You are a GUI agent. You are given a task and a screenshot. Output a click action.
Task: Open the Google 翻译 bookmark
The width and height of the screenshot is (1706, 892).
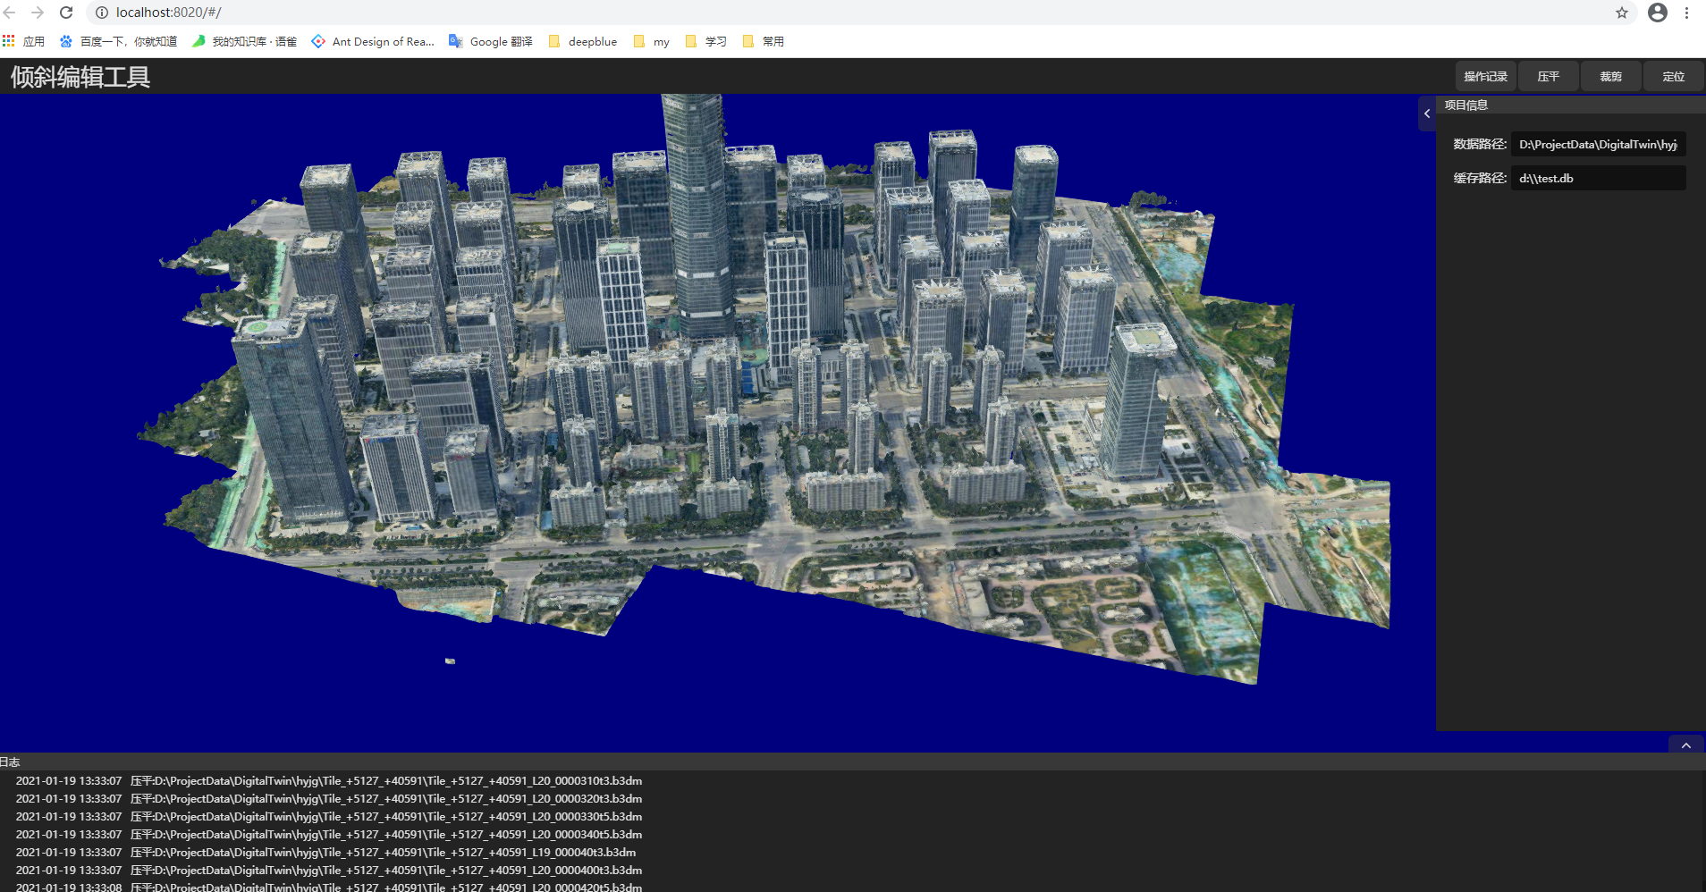491,41
